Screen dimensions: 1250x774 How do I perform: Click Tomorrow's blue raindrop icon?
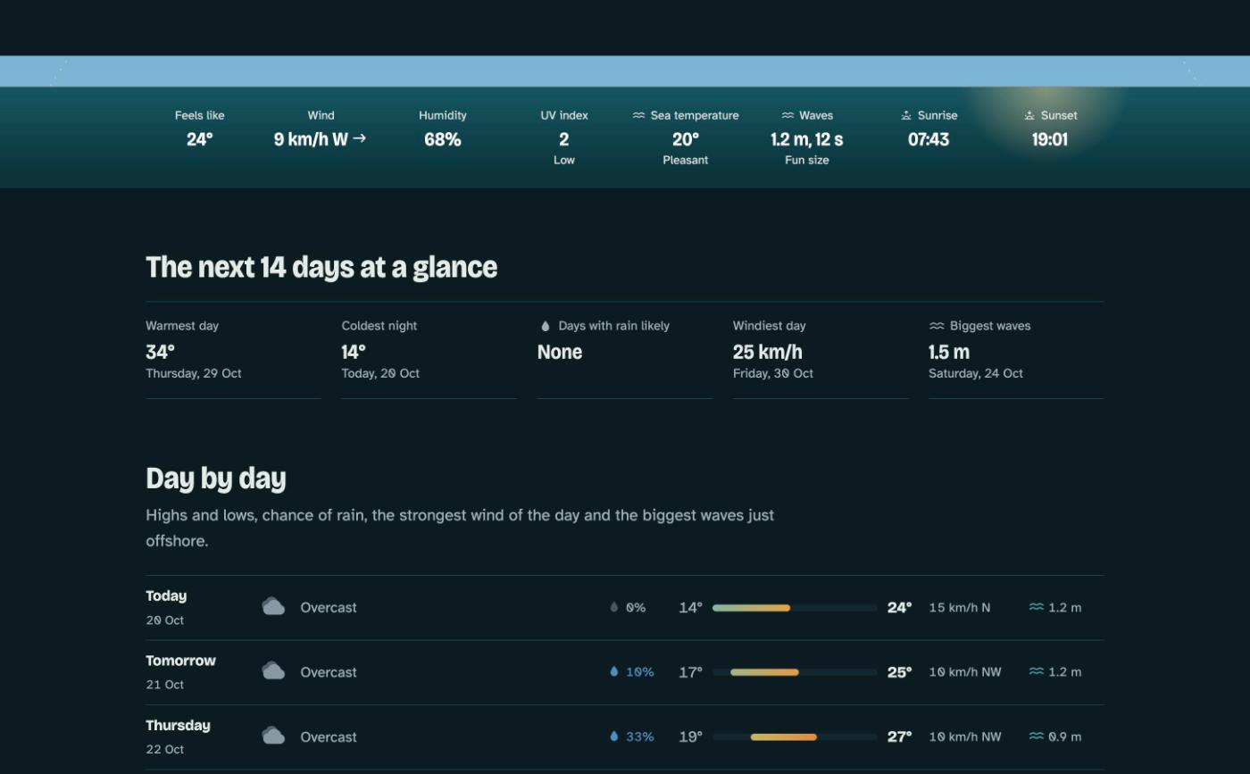coord(613,671)
